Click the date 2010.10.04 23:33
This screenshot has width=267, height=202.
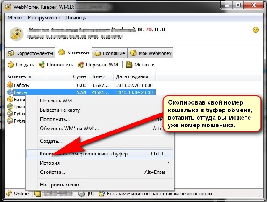coord(134,92)
